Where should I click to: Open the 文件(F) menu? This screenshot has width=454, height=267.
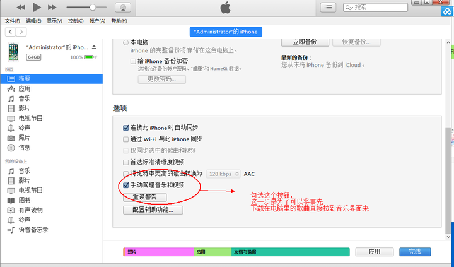pyautogui.click(x=13, y=21)
